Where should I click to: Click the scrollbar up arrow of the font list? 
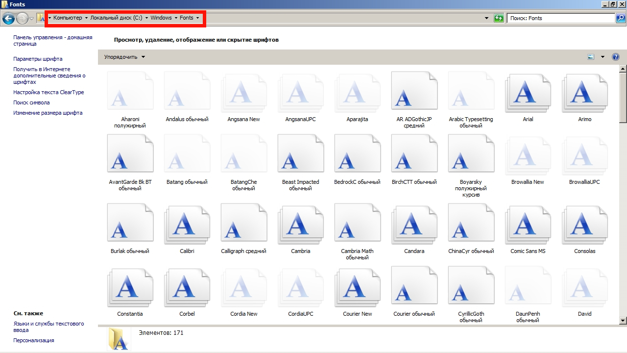[x=623, y=70]
